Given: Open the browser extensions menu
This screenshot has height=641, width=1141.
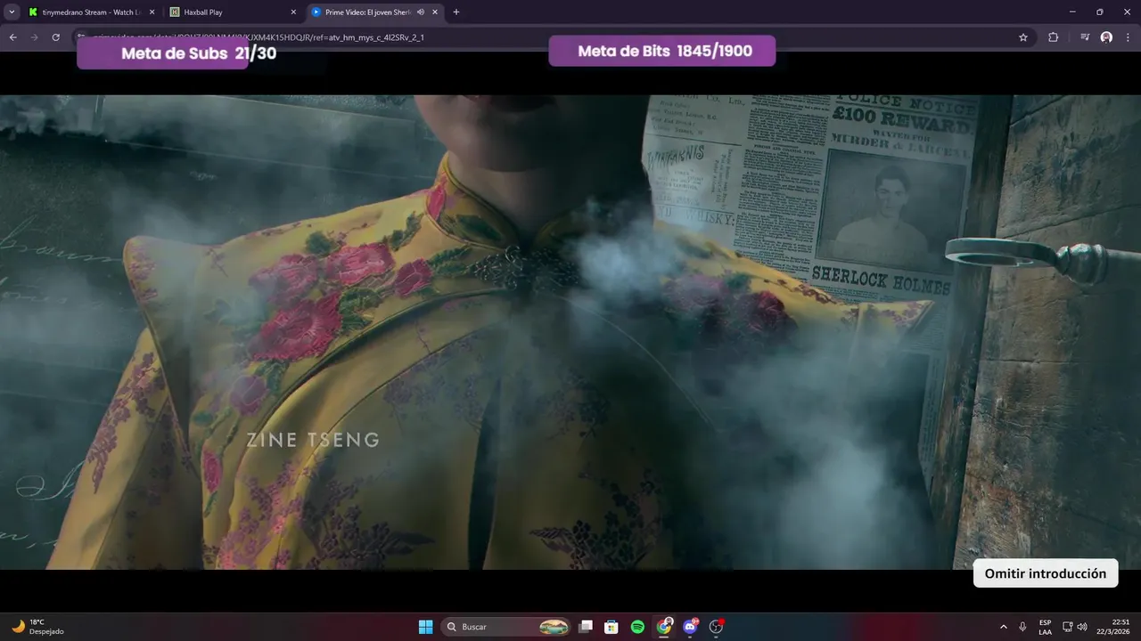Looking at the screenshot, I should pos(1054,37).
